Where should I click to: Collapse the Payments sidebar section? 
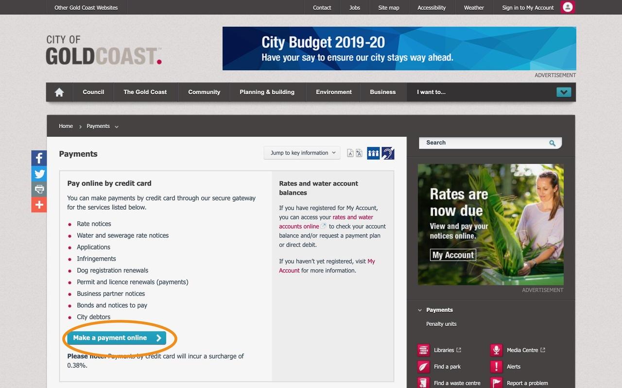[x=420, y=310]
